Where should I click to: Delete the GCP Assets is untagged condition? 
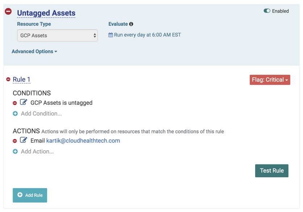point(15,103)
